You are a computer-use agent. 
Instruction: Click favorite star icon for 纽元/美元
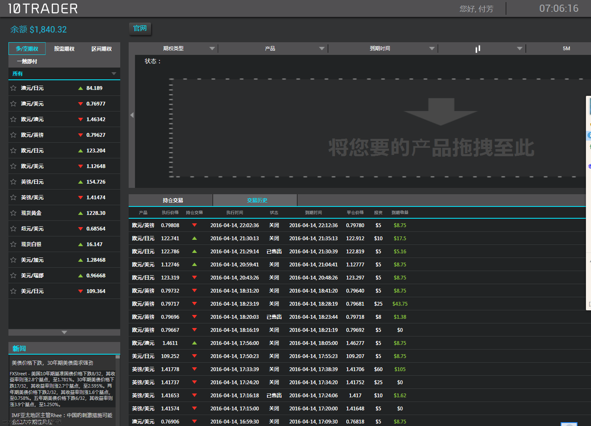(13, 229)
